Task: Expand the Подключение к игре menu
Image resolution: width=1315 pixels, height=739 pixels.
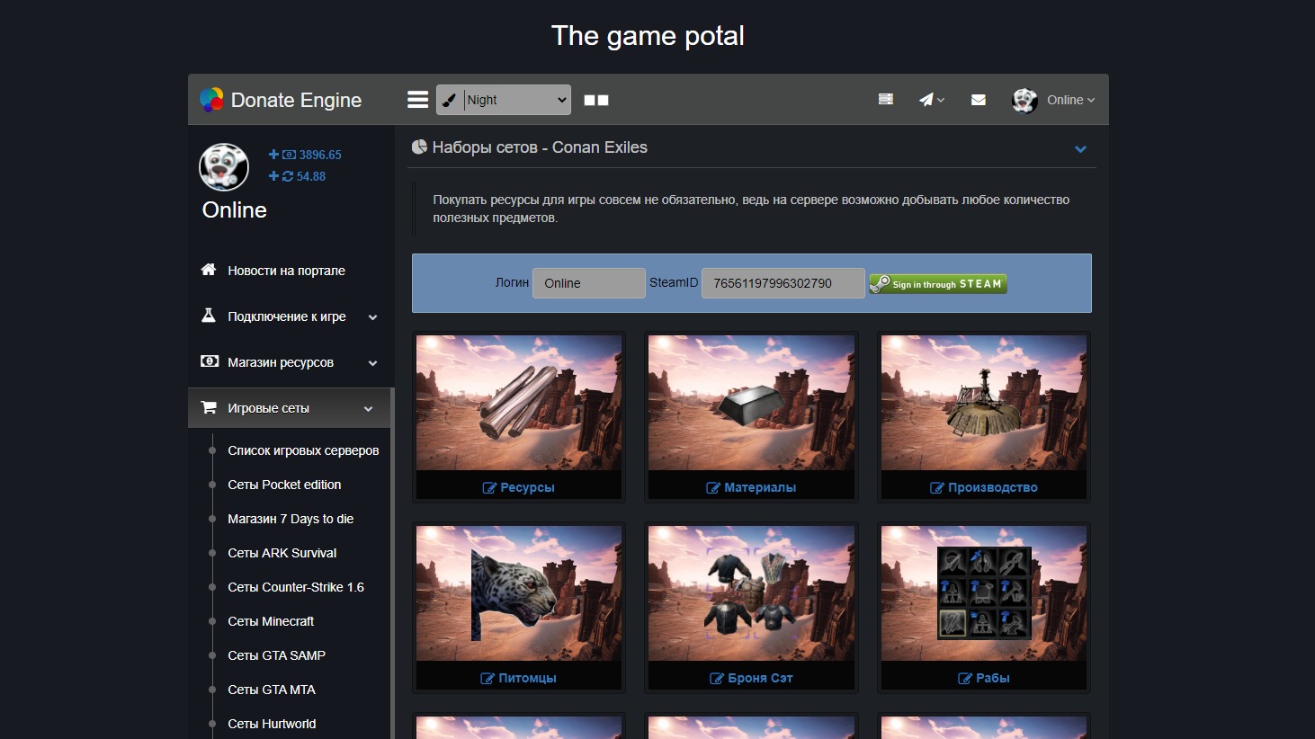Action: tap(288, 316)
